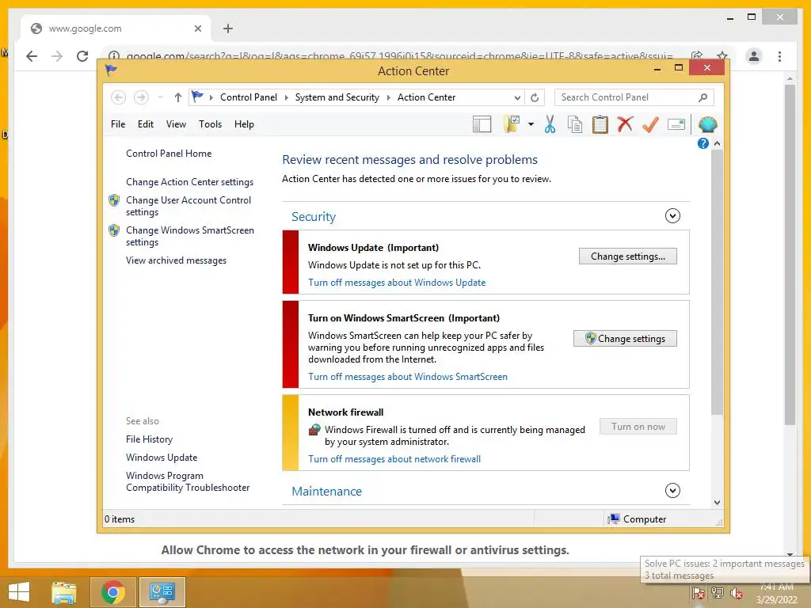Viewport: 811px width, 608px height.
Task: Open the View menu
Action: tap(176, 124)
